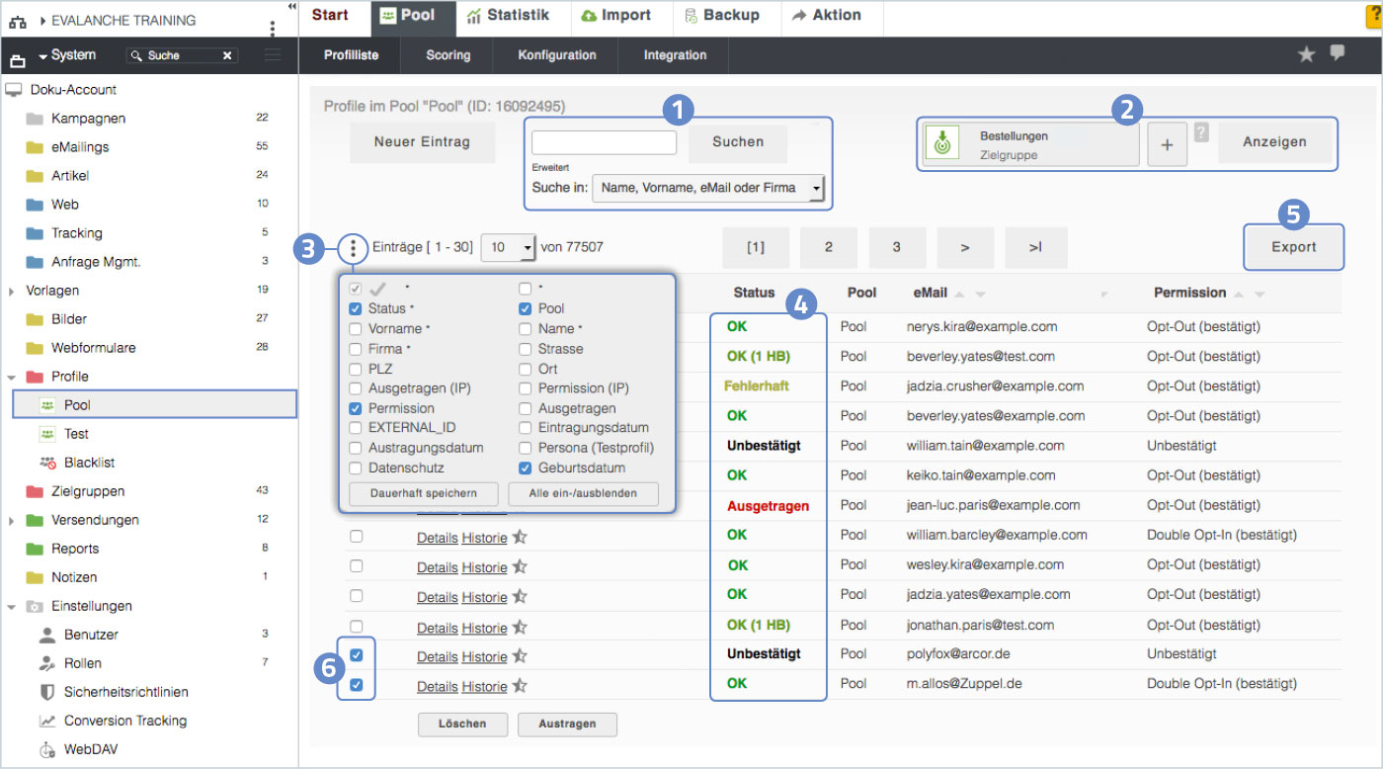Click the Bestellungen target group icon
The width and height of the screenshot is (1383, 769).
point(941,144)
